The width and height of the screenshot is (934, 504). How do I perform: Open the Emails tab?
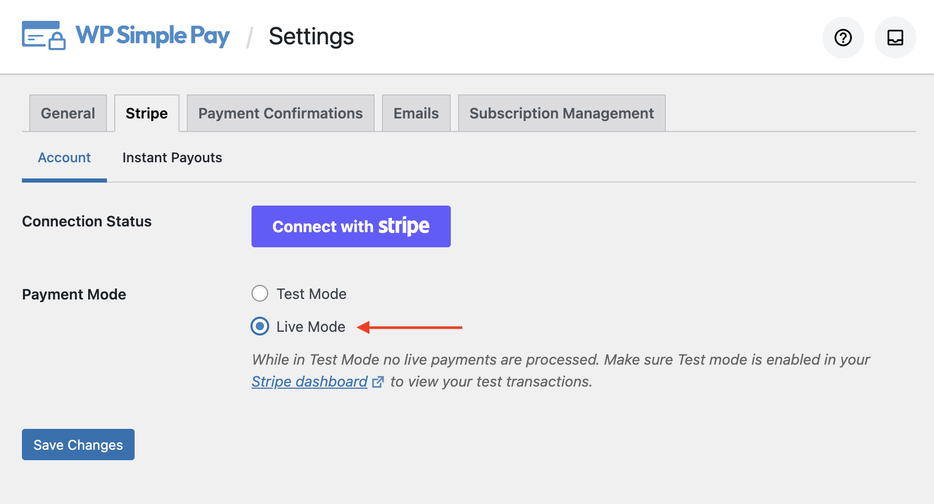[x=416, y=113]
